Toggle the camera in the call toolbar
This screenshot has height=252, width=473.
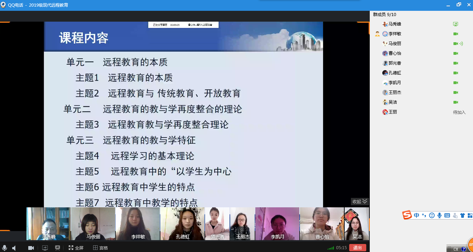31,248
